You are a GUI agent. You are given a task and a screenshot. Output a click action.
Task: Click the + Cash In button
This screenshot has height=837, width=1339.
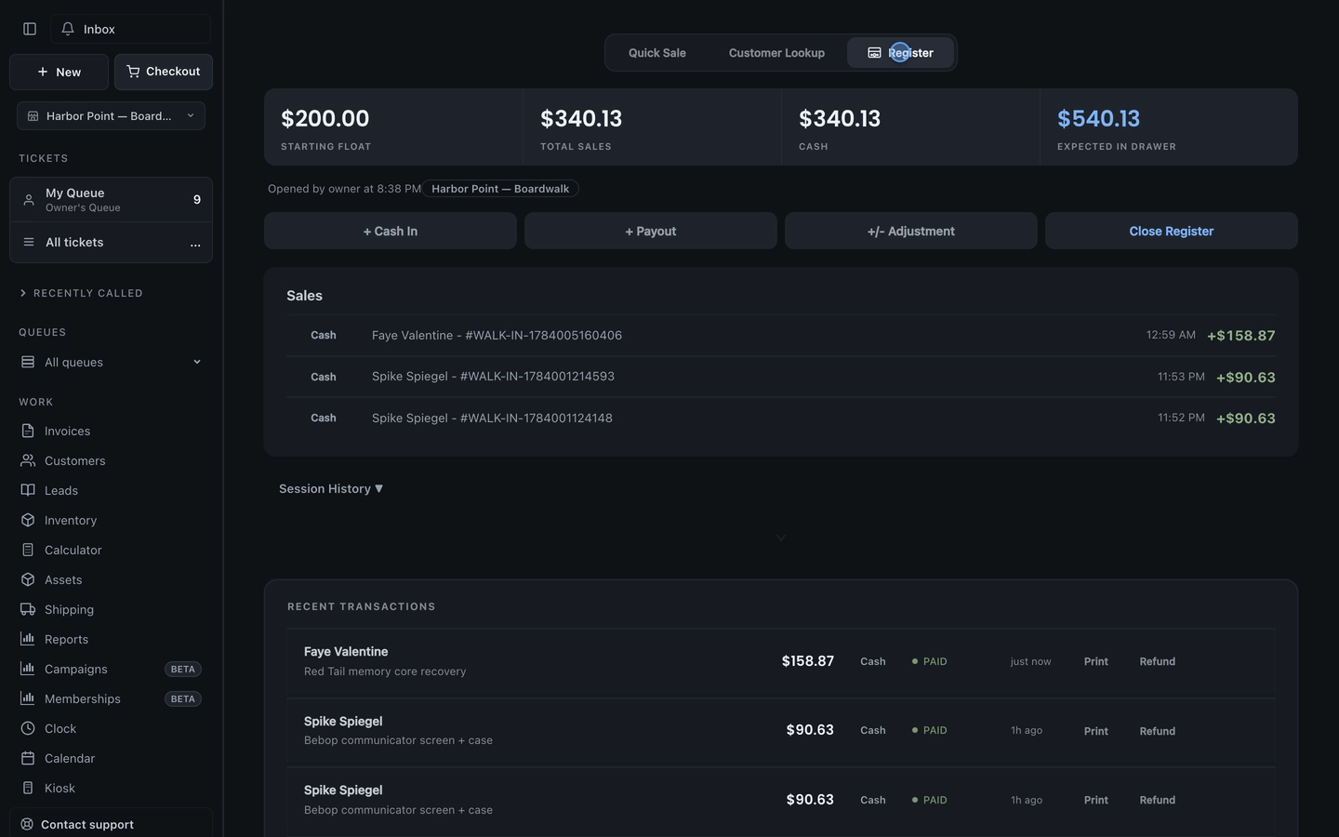coord(391,231)
